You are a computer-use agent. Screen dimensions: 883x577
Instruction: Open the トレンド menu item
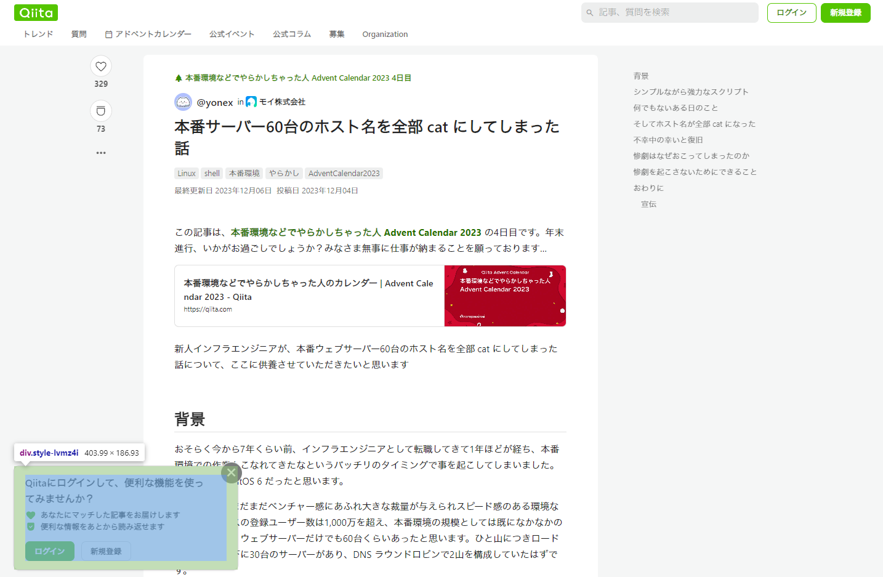38,34
